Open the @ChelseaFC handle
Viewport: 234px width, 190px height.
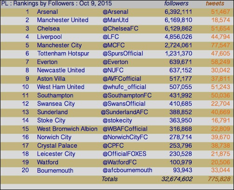click(120, 28)
